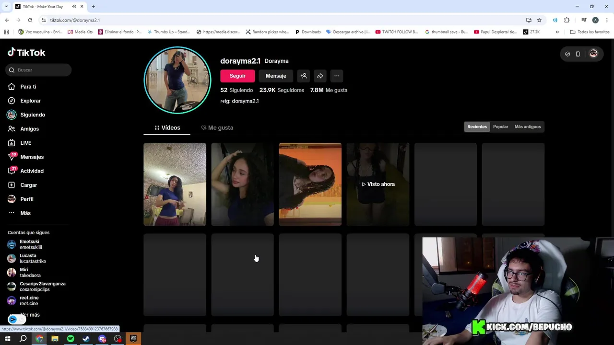
Task: Open the tab search dropdown arrow
Action: click(x=6, y=7)
